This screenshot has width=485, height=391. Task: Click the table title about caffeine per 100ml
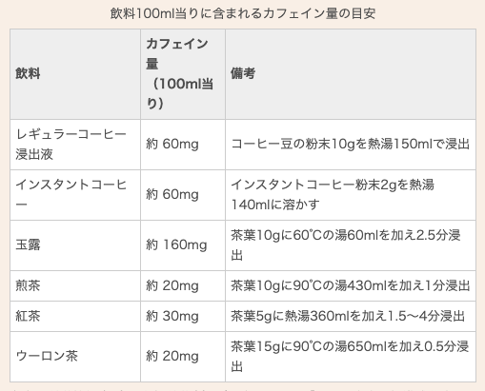243,13
